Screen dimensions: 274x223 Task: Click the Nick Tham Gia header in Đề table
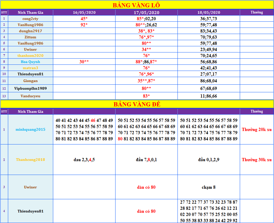pos(30,111)
